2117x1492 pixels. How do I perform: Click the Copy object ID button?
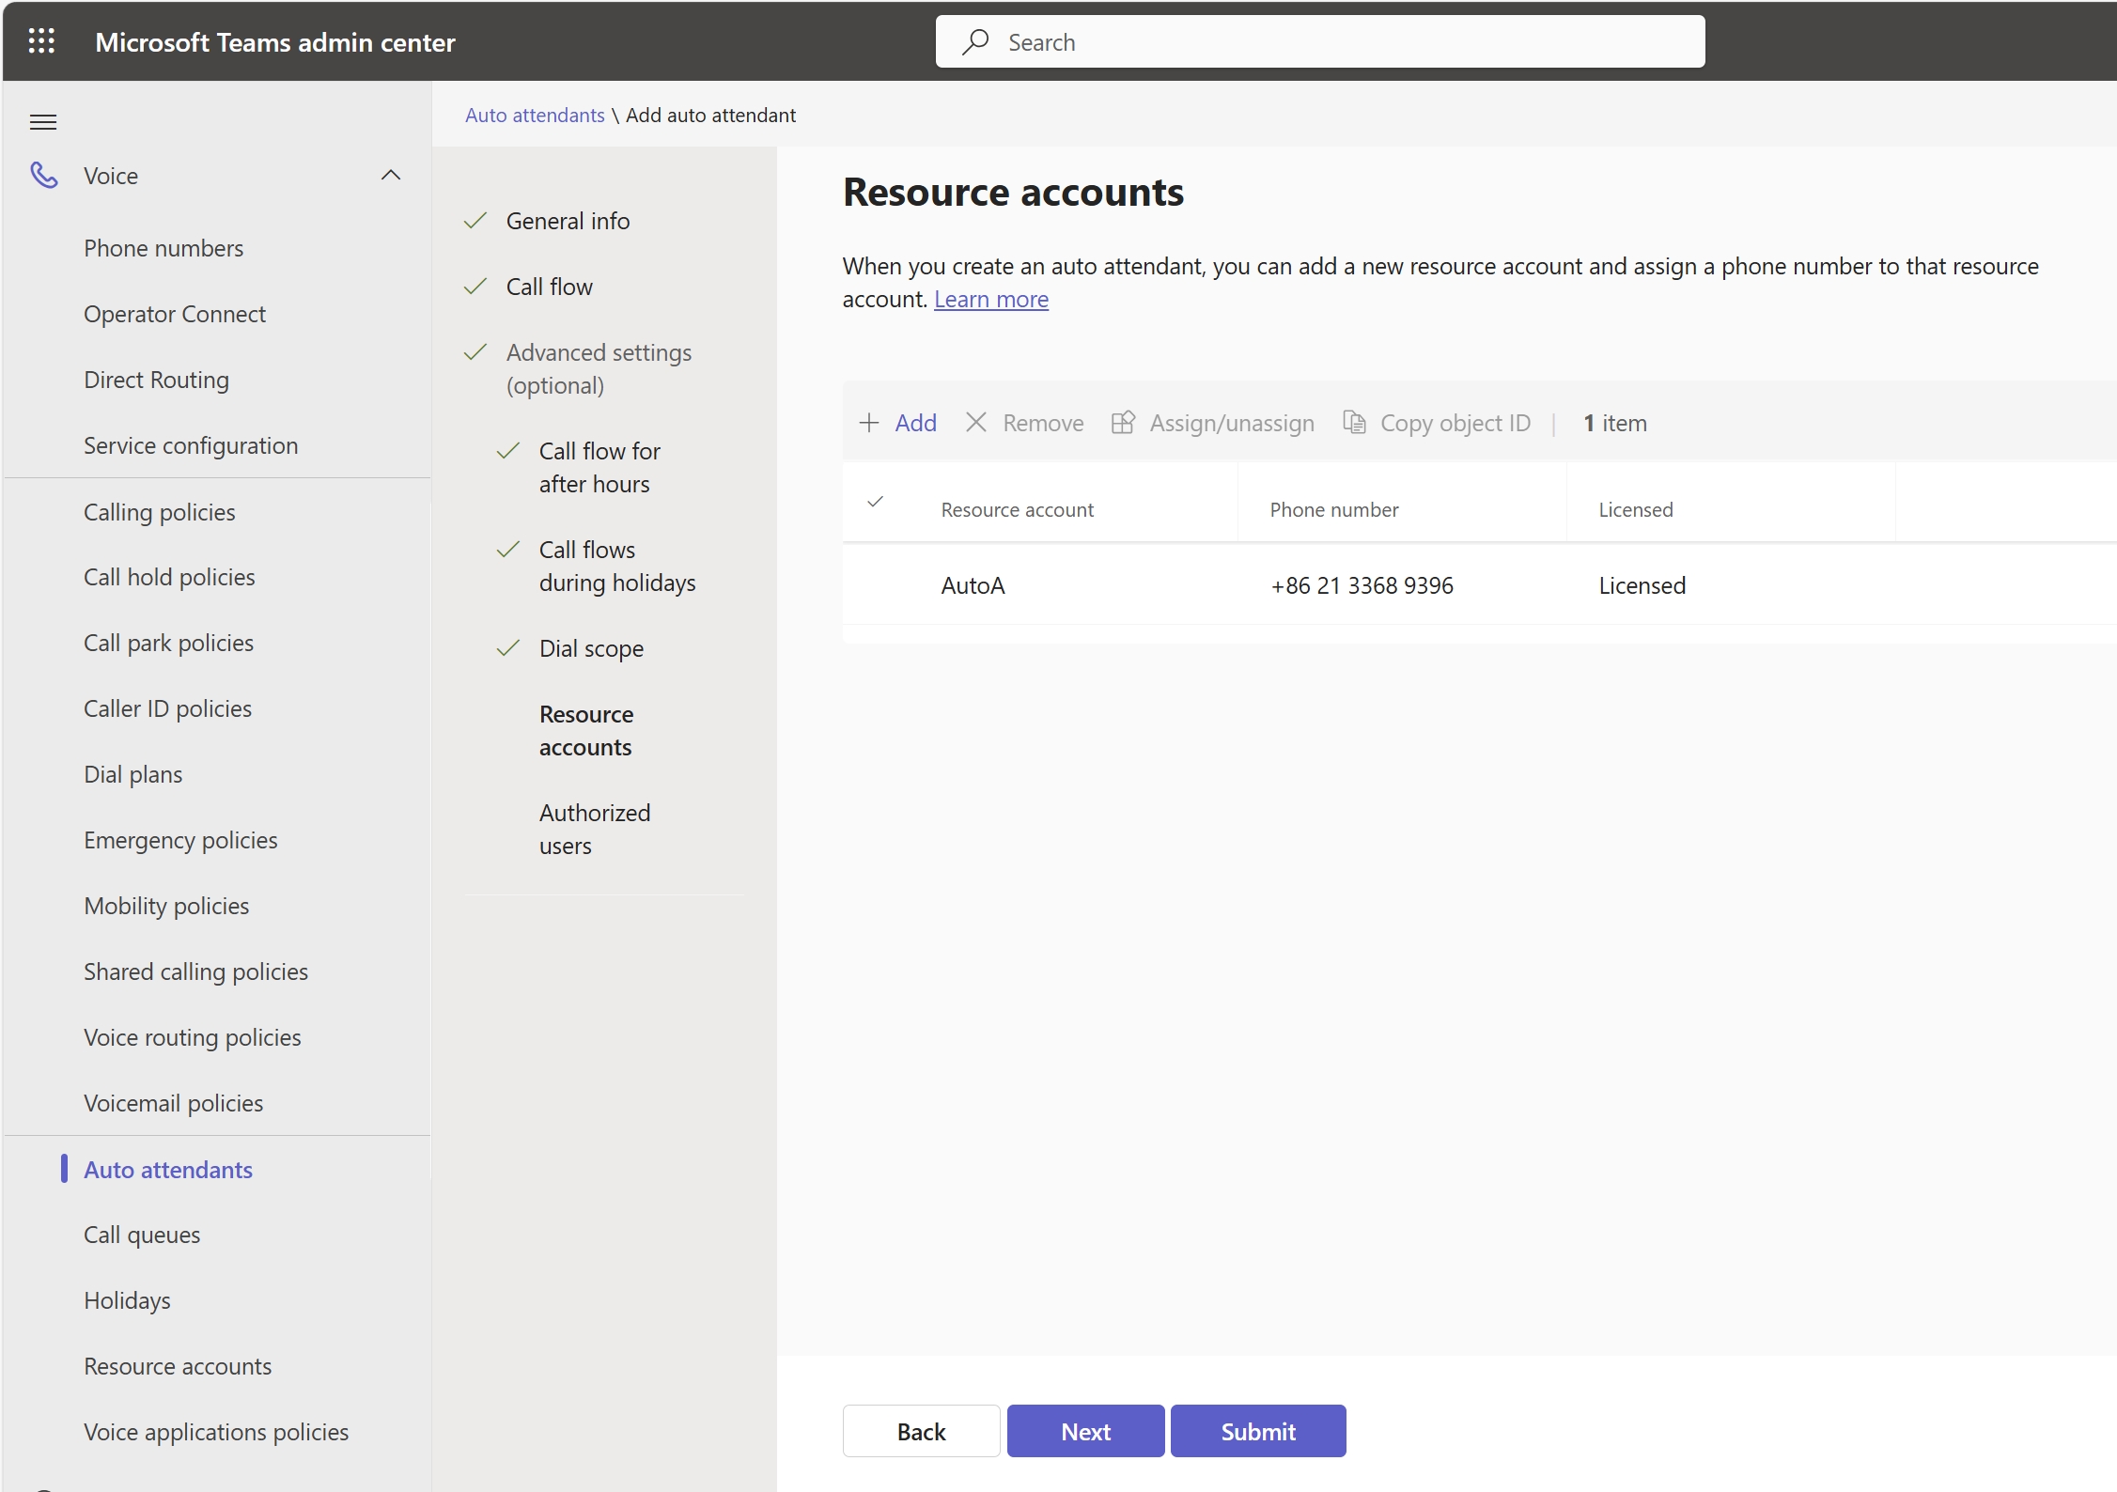pos(1437,423)
